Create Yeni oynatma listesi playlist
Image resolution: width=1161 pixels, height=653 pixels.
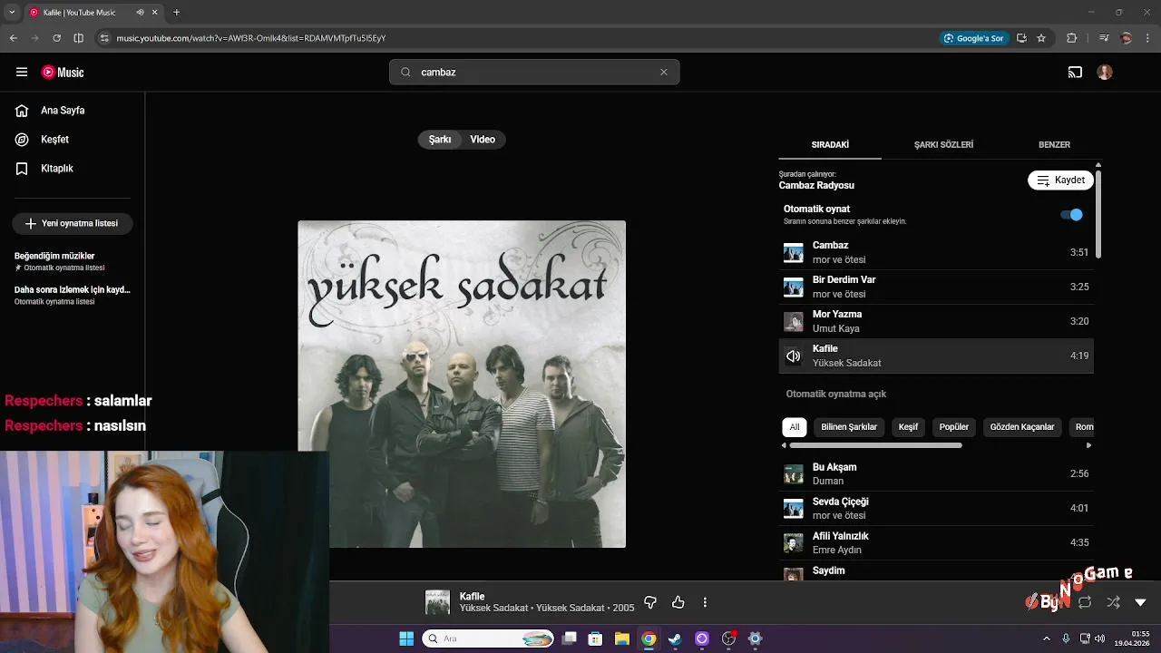73,224
